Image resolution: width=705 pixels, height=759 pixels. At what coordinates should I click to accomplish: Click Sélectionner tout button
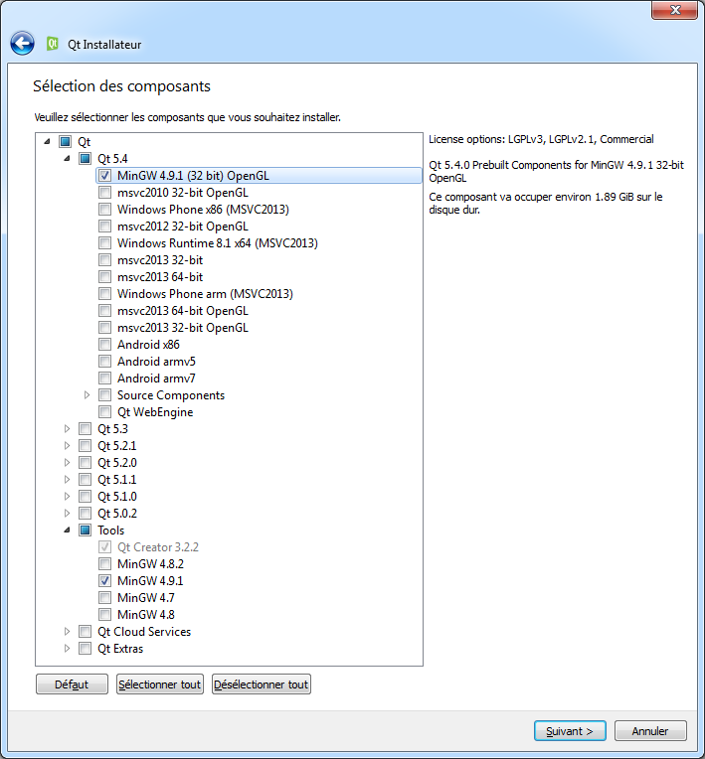(160, 684)
